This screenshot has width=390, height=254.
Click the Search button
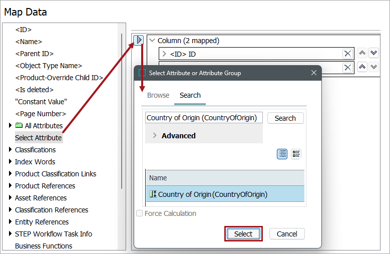pos(285,118)
